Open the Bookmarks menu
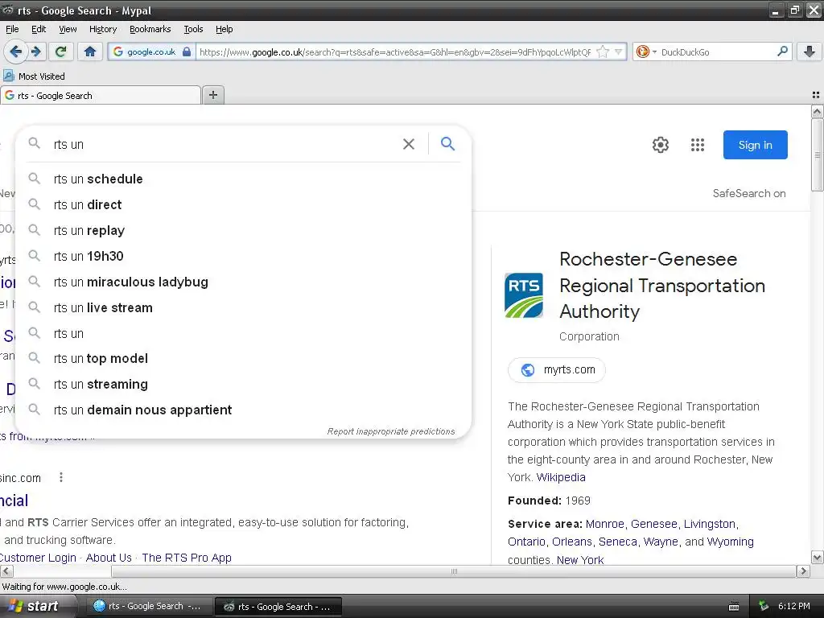The height and width of the screenshot is (618, 824). click(150, 29)
